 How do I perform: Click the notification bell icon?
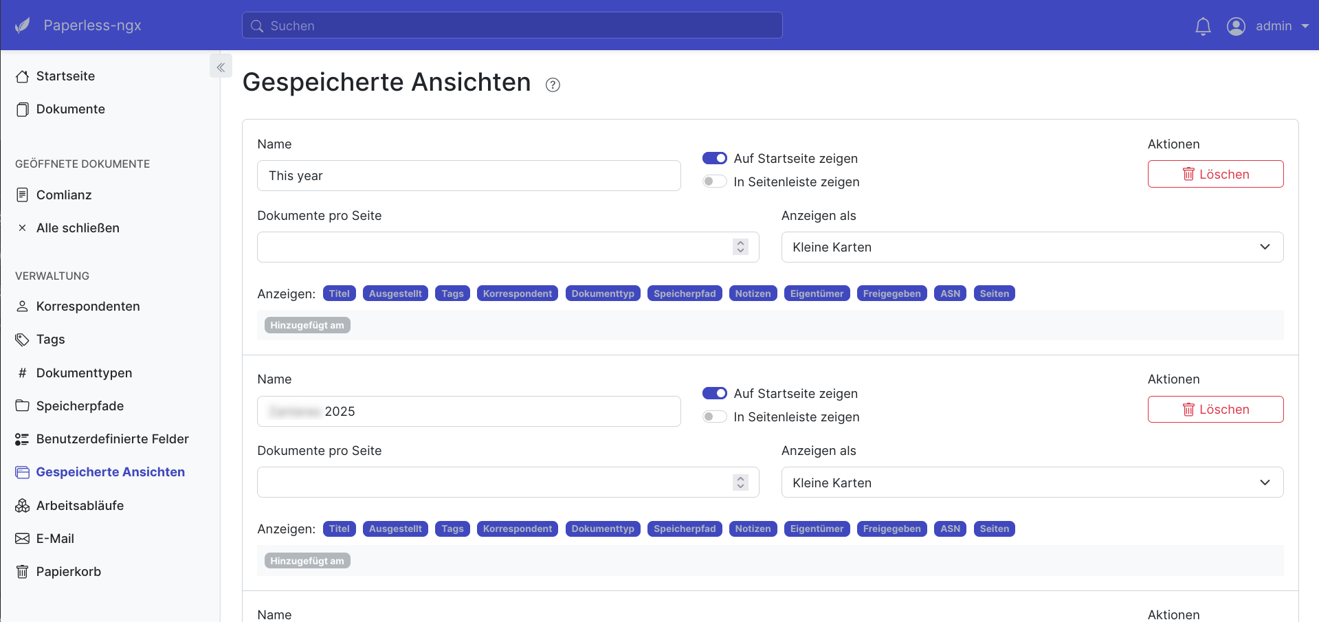click(x=1202, y=25)
